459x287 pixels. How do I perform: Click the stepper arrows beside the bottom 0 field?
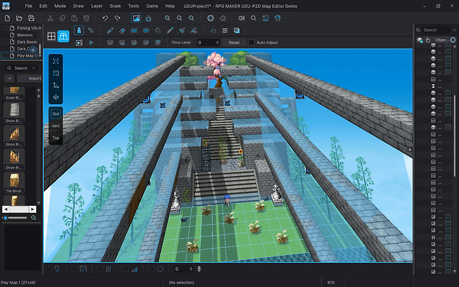click(191, 269)
